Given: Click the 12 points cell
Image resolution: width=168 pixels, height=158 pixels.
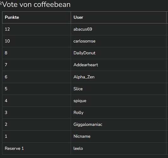Looking at the screenshot, I should point(37,29).
